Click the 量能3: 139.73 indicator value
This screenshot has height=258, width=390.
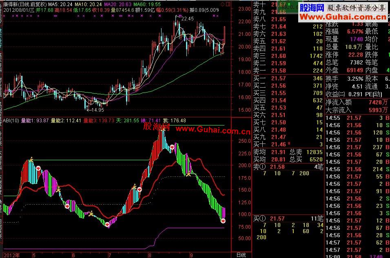tap(99, 121)
